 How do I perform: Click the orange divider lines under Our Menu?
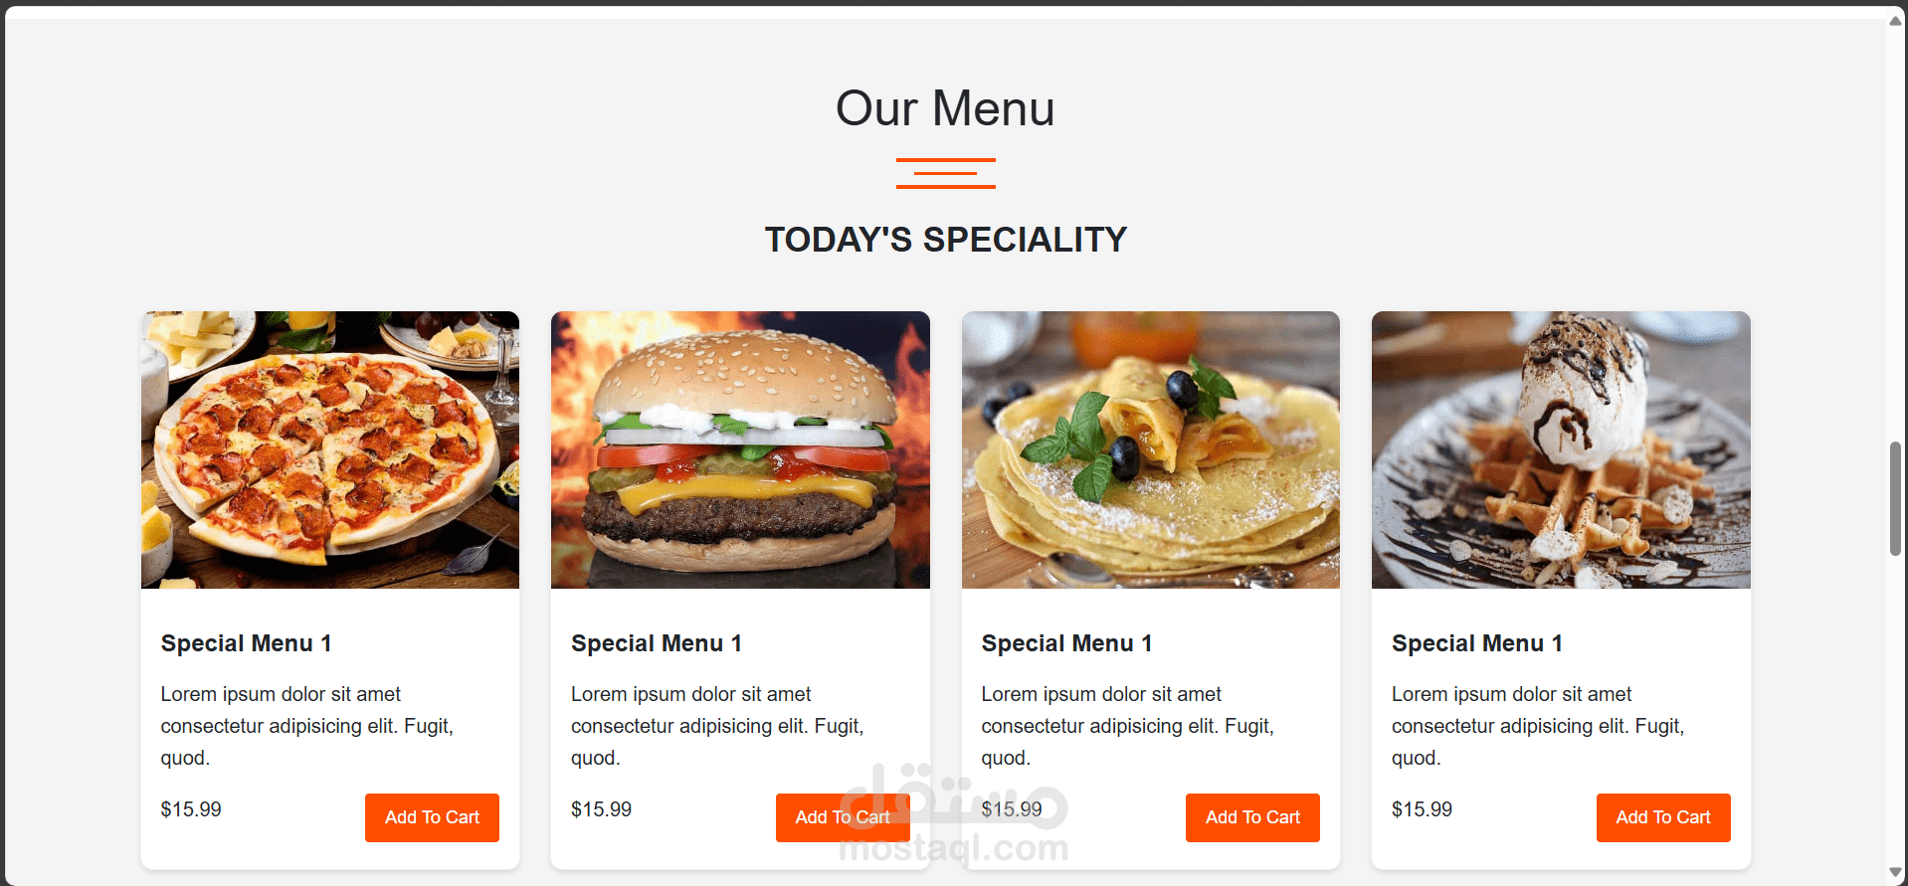945,173
